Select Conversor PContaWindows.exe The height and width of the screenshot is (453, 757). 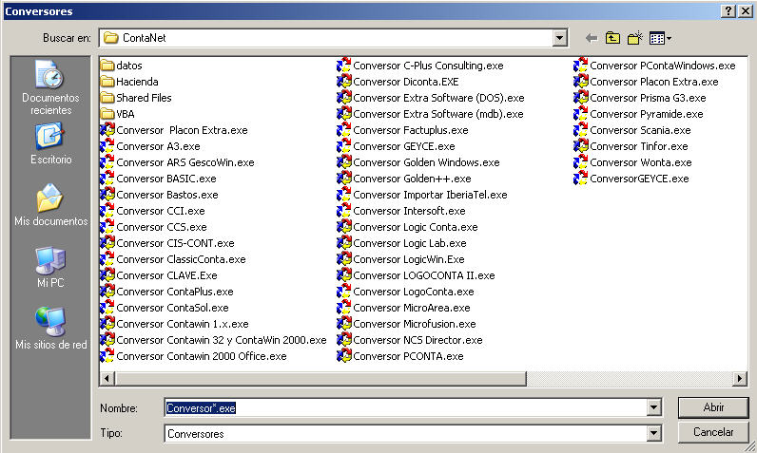point(655,66)
